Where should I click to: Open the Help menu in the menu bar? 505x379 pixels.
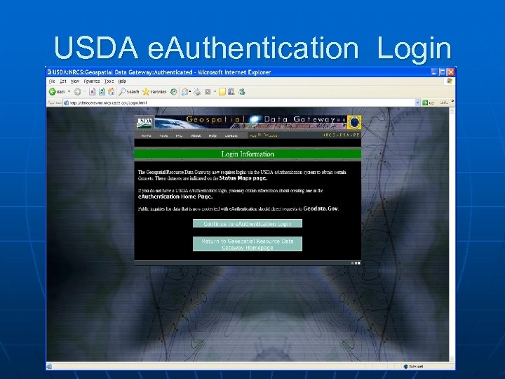122,81
